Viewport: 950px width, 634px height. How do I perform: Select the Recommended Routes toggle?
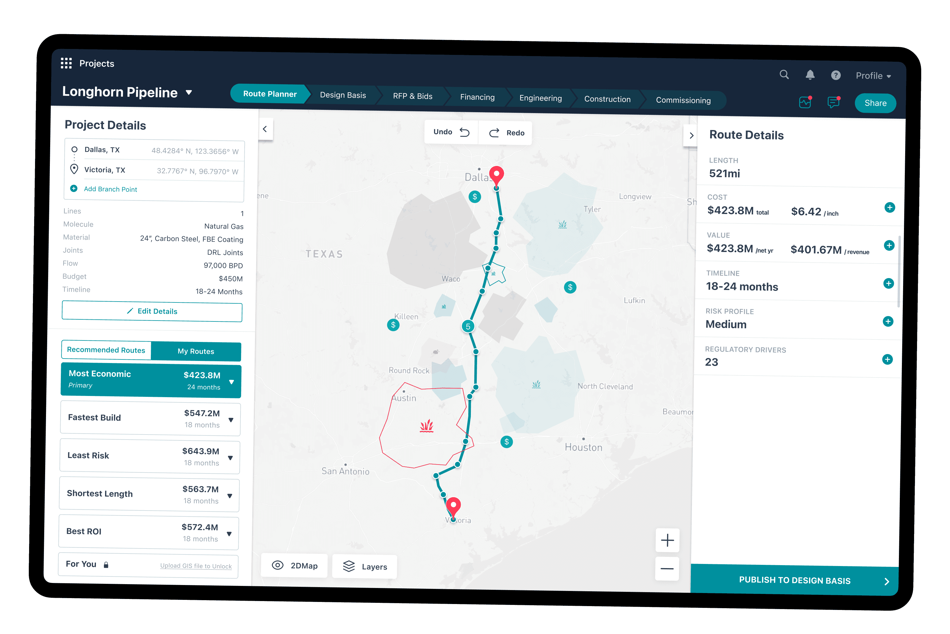click(x=106, y=350)
